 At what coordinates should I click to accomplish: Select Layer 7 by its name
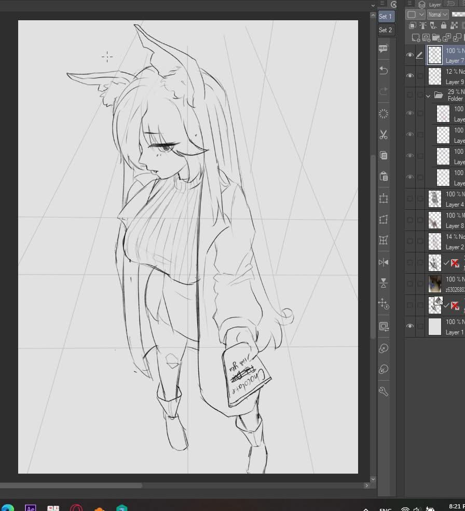click(x=455, y=61)
